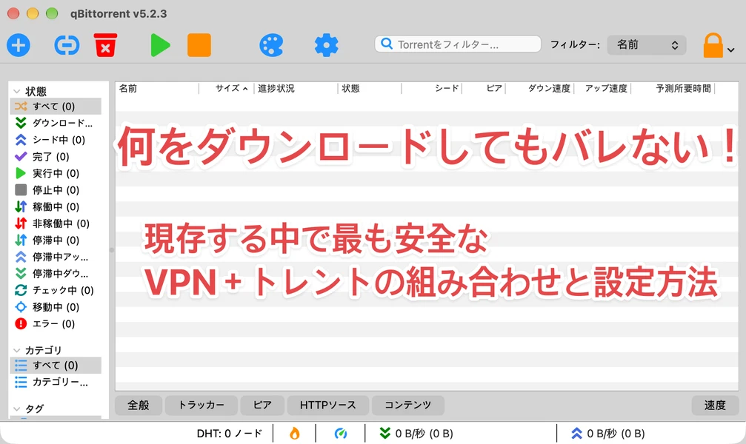Switch to the トラッカー tab
Viewport: 746px width, 444px height.
[202, 405]
